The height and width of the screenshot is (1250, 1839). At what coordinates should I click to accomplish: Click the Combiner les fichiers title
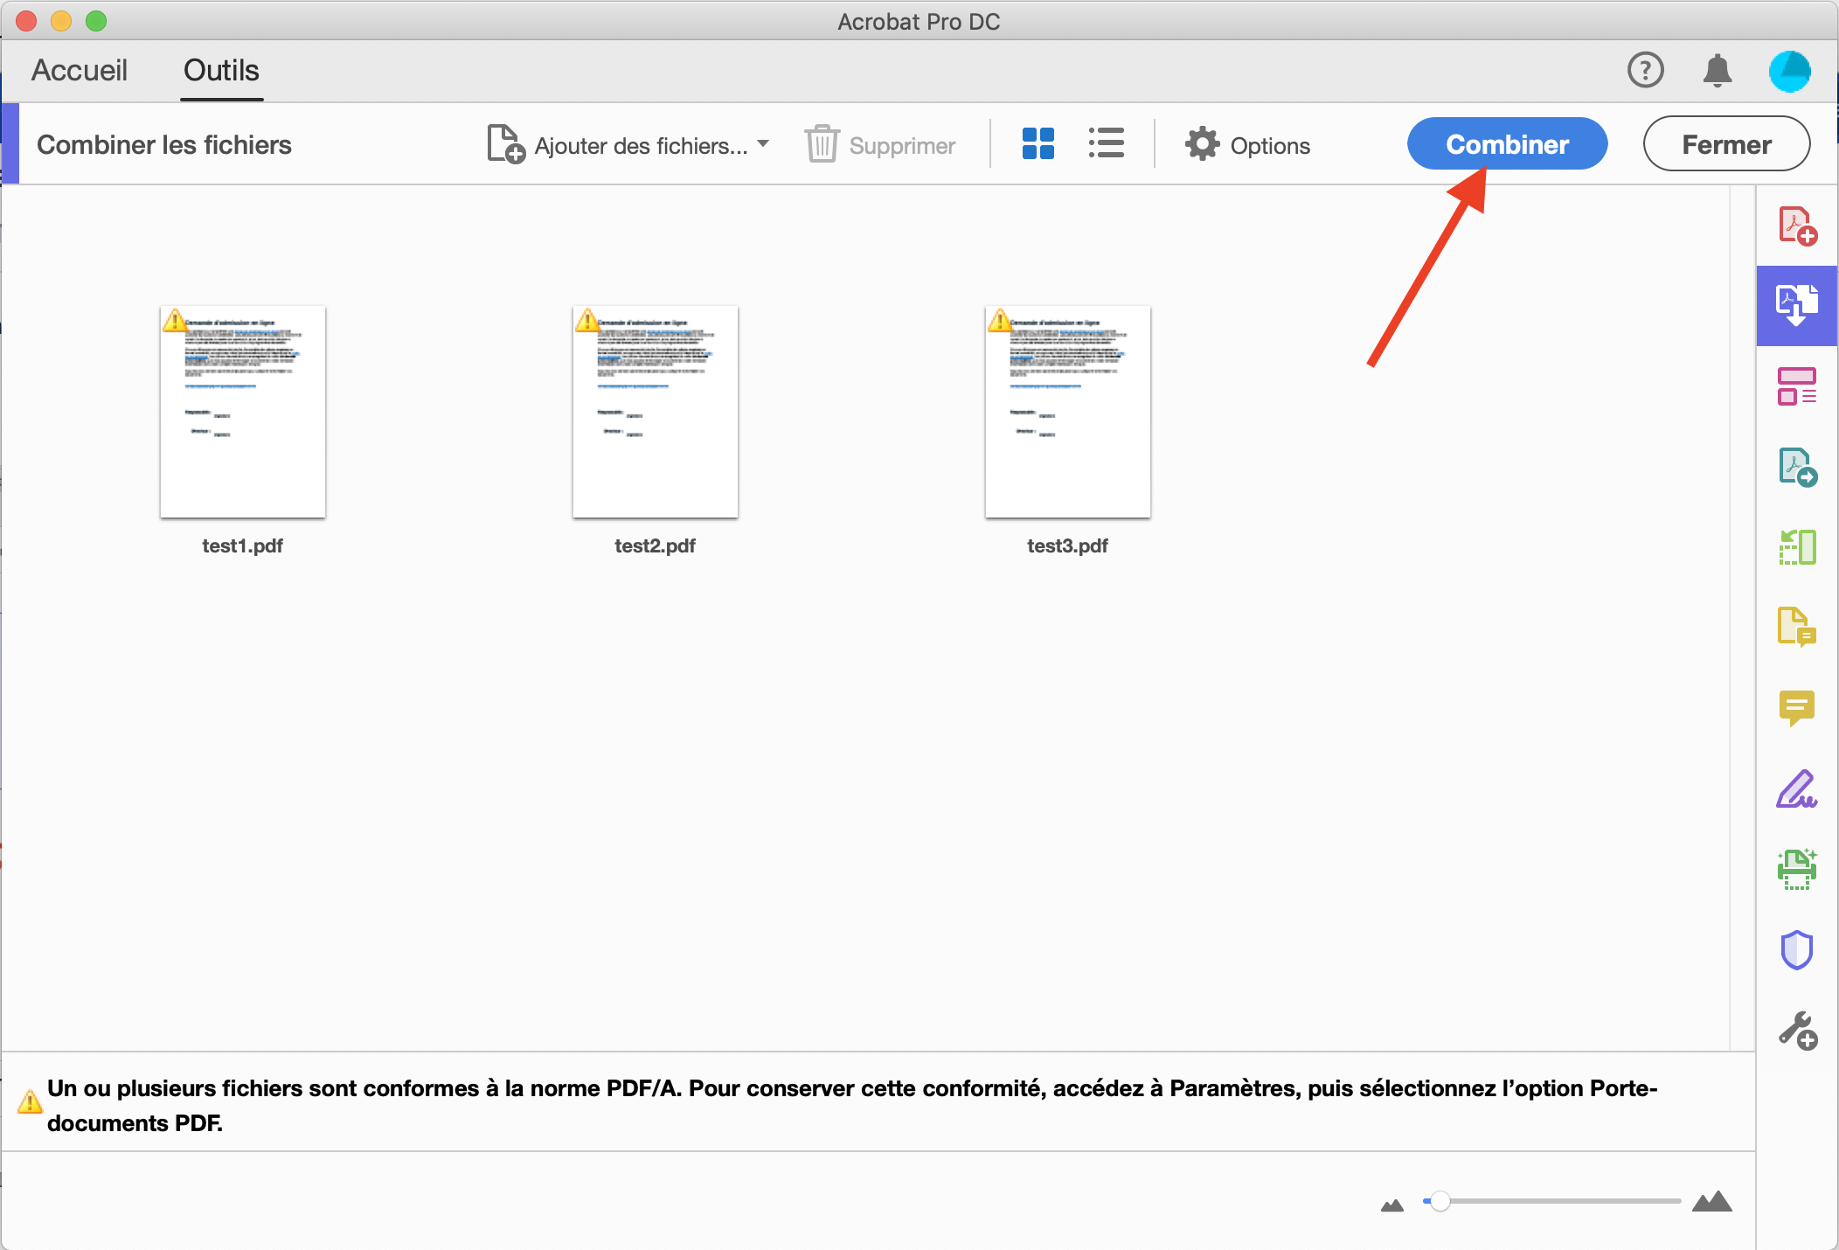tap(164, 144)
